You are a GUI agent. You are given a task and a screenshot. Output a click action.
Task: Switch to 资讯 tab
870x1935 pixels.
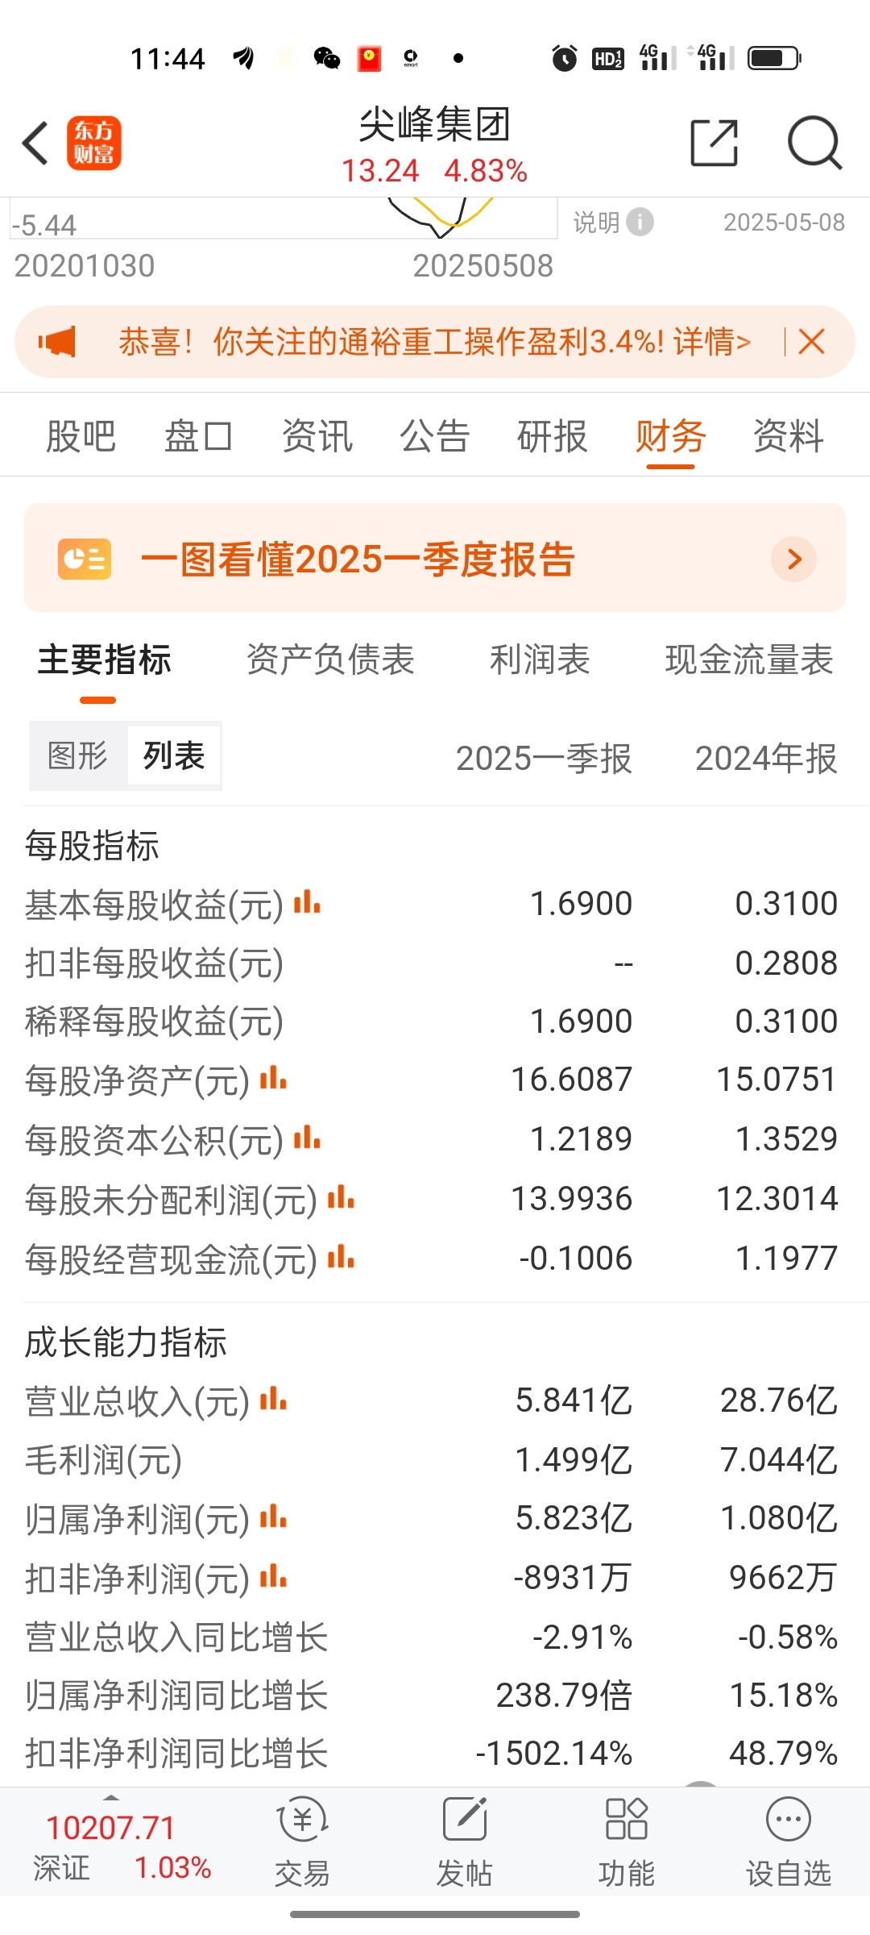pyautogui.click(x=317, y=437)
